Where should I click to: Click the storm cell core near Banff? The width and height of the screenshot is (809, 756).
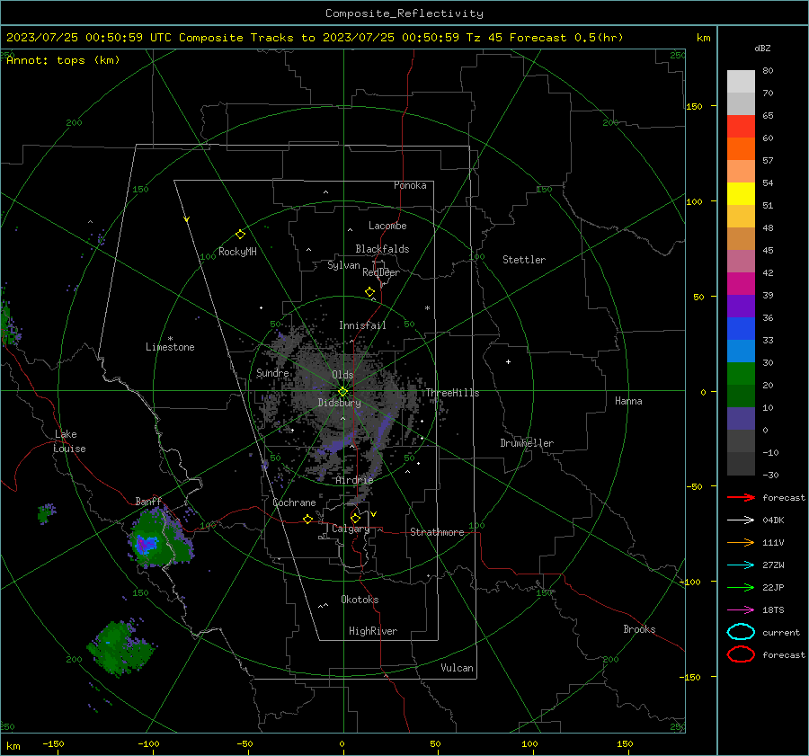click(x=146, y=544)
